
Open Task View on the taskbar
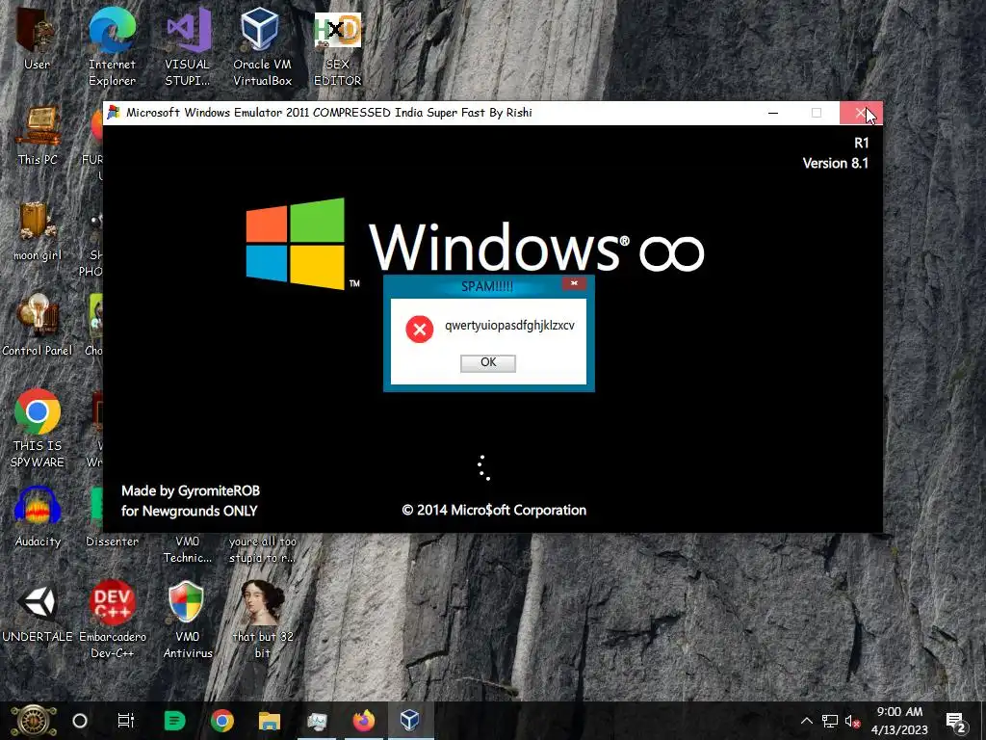[x=126, y=721]
